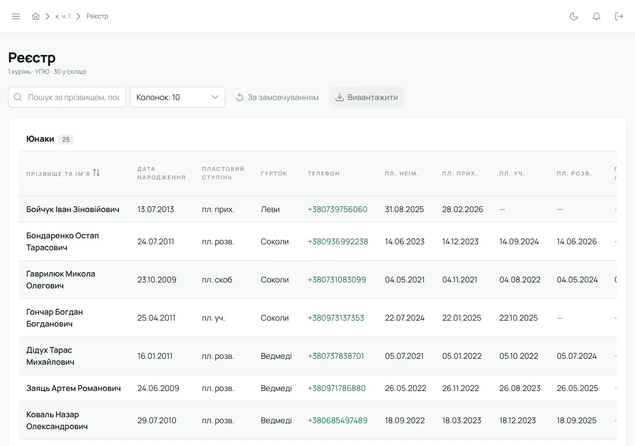The width and height of the screenshot is (635, 446).
Task: Reset with За замовчуванням button
Action: point(277,97)
